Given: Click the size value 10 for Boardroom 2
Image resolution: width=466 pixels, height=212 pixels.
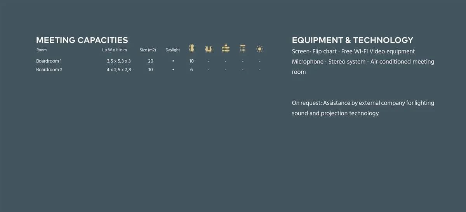Looking at the screenshot, I should tap(150, 70).
